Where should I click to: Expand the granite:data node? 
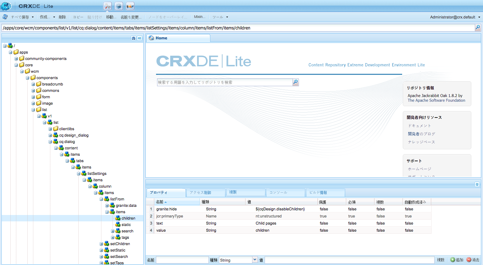click(107, 205)
